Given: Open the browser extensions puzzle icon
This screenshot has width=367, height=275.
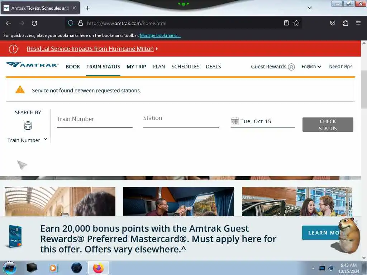Looking at the screenshot, I should click(x=345, y=23).
